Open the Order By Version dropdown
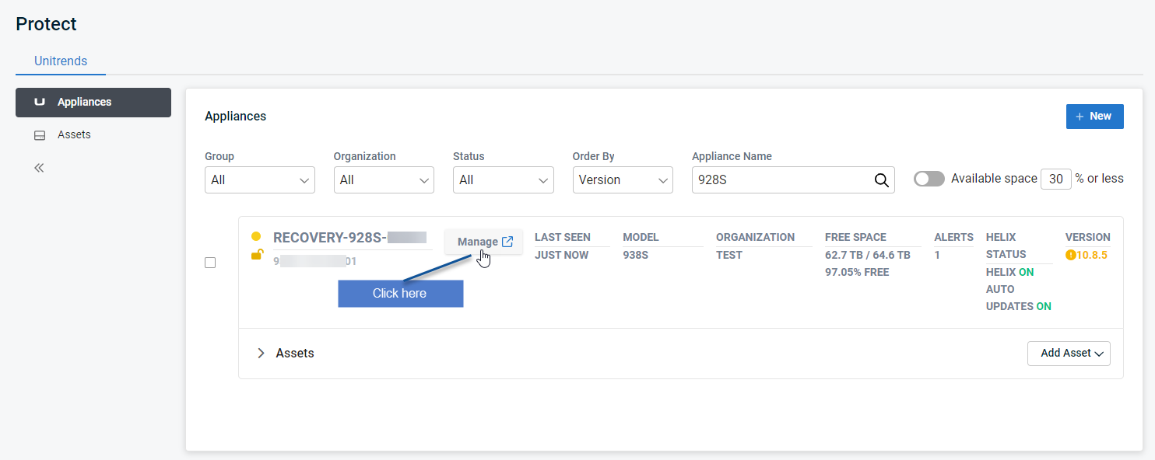This screenshot has width=1155, height=460. (623, 179)
